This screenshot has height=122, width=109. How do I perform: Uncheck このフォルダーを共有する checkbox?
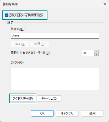click(7, 15)
